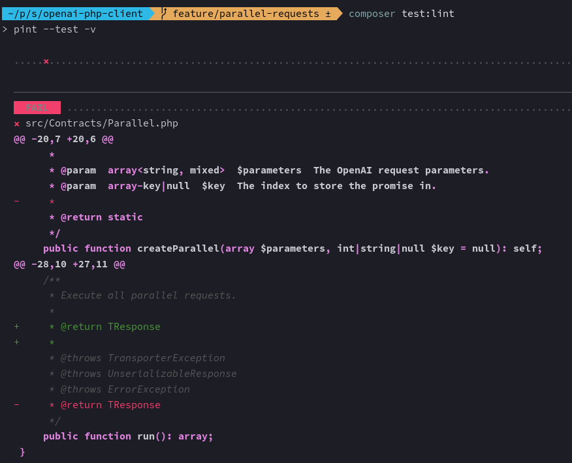Click the 'composer' command word
572x463 pixels.
(x=372, y=14)
